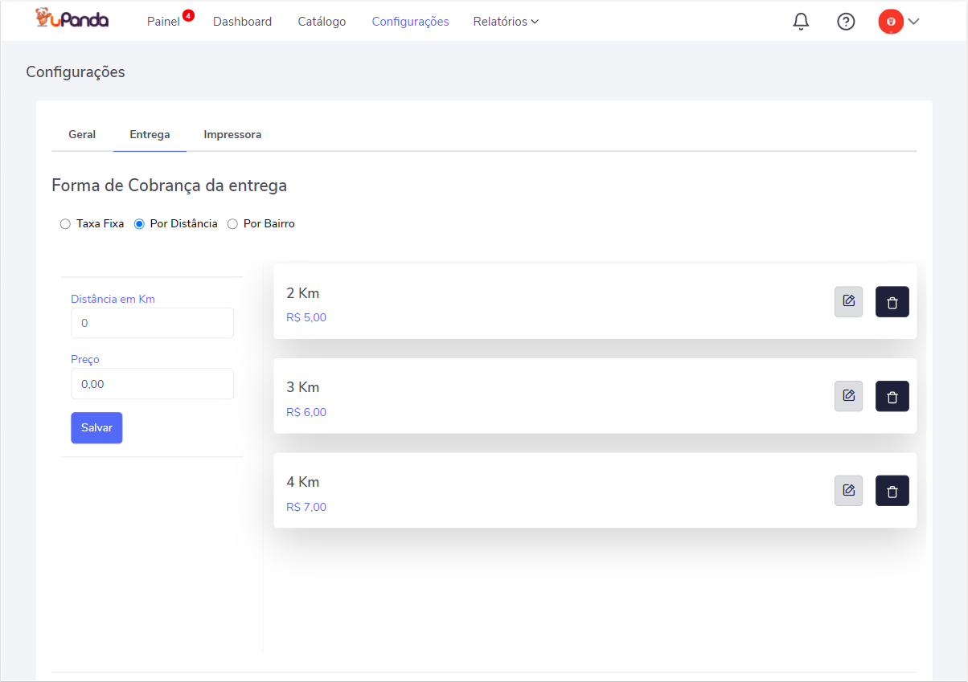This screenshot has width=968, height=682.
Task: Open the user avatar account menu
Action: click(x=898, y=22)
